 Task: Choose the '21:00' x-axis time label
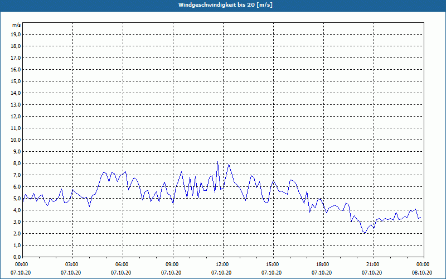pyautogui.click(x=374, y=264)
